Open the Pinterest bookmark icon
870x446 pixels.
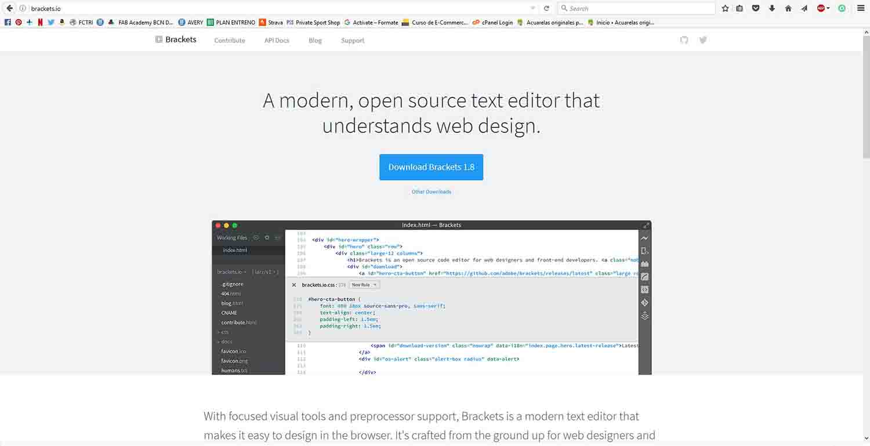(19, 23)
